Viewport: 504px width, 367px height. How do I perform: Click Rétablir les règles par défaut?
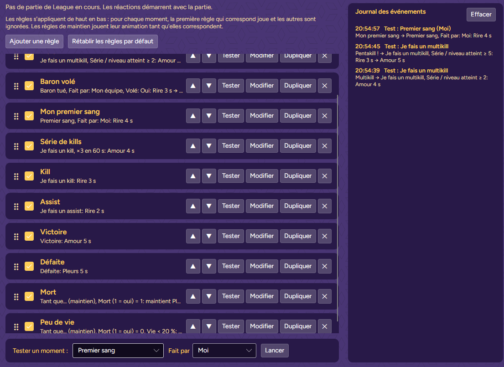pos(113,41)
